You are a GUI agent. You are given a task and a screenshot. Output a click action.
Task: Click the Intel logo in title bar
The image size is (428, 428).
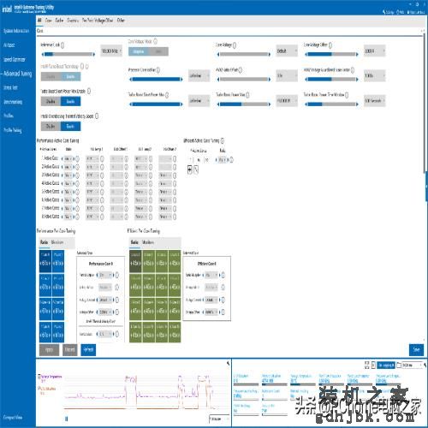(x=7, y=9)
